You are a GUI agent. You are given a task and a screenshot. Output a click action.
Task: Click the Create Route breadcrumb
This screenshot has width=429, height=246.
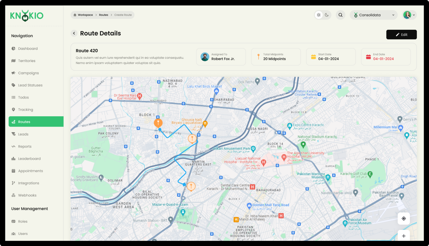123,15
